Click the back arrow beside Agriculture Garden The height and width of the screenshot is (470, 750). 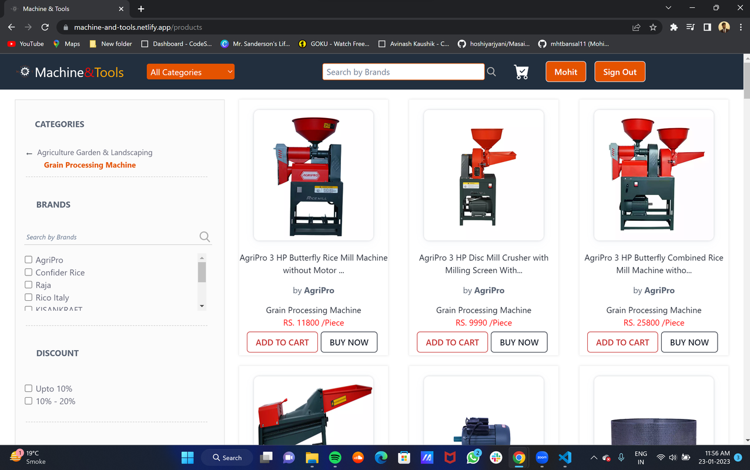point(29,153)
